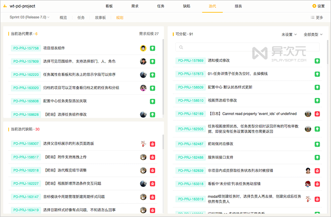This screenshot has height=217, width=331.
Task: Select the 规划 sub-tab
Action: coord(120,18)
